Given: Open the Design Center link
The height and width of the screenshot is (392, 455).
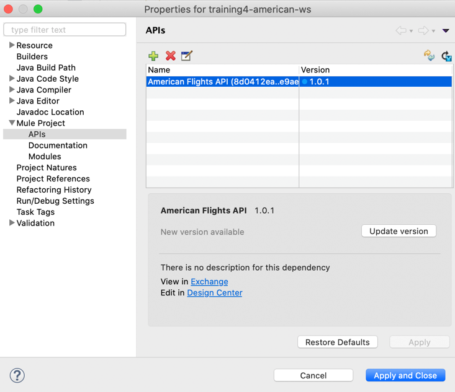Looking at the screenshot, I should pyautogui.click(x=214, y=293).
